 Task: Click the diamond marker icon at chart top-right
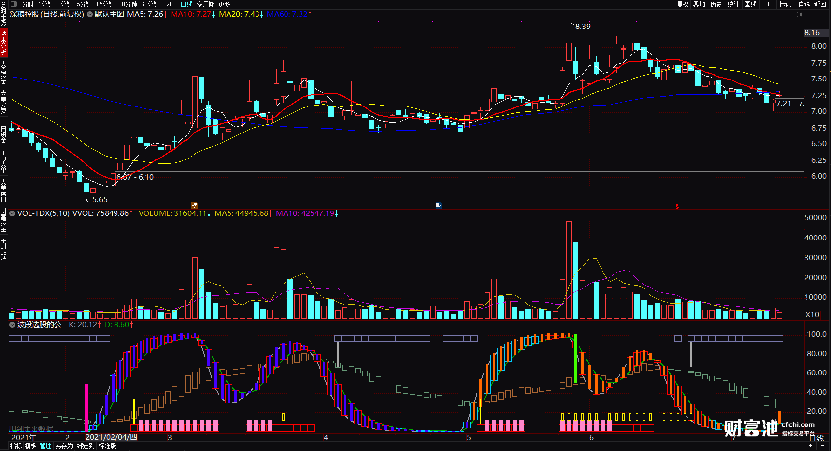(x=790, y=14)
